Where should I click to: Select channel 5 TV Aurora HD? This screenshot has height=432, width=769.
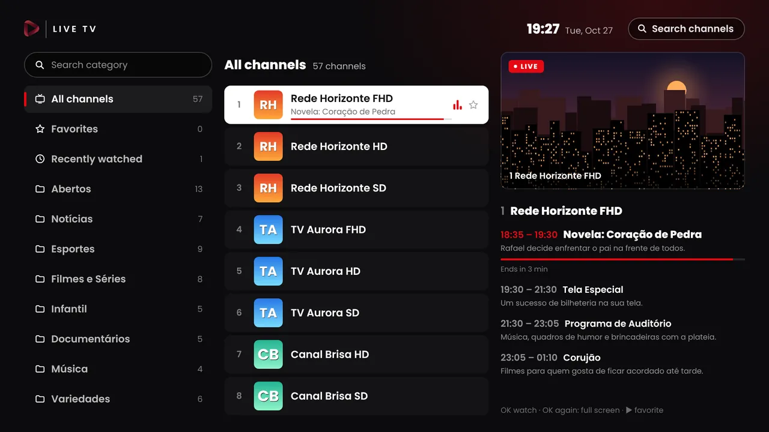pyautogui.click(x=356, y=271)
